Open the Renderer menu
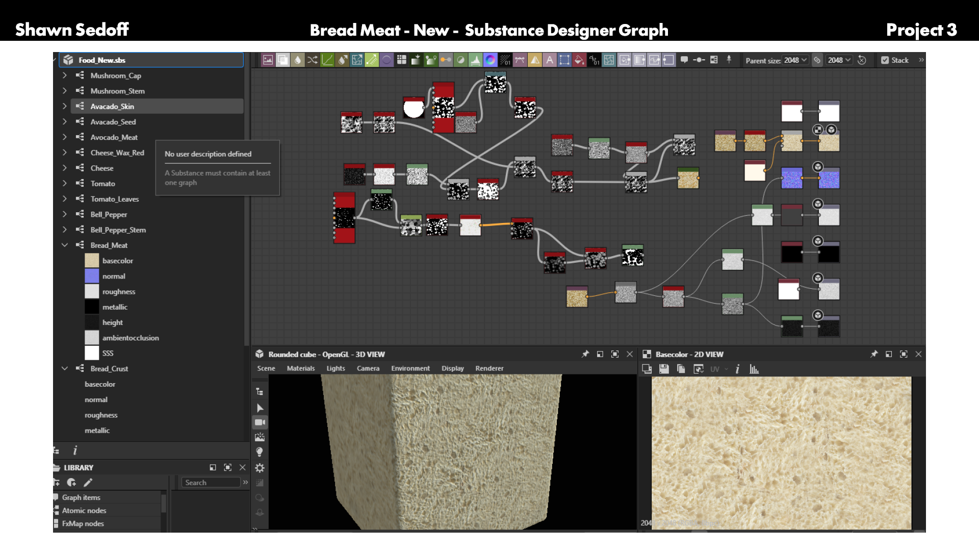The image size is (979, 551). [x=489, y=368]
